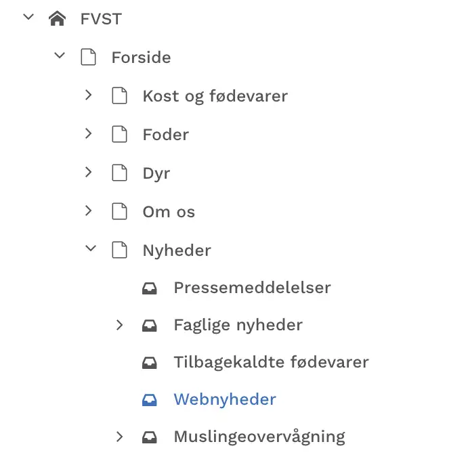
Task: Click the page icon beside Dyr
Action: tap(120, 173)
